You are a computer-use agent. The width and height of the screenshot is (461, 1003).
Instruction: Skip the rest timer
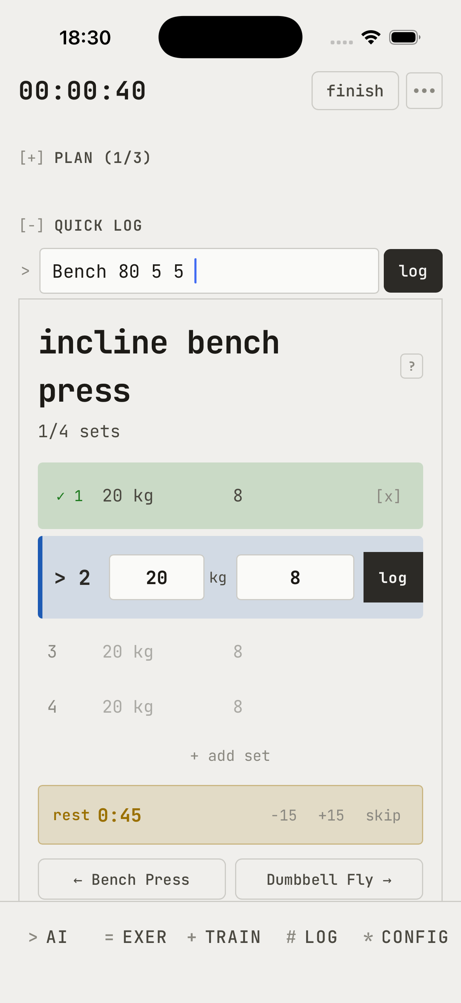(383, 815)
